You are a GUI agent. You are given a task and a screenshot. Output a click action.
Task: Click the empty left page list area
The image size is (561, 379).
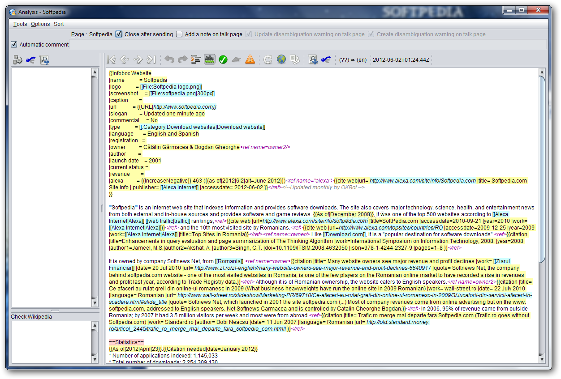(52, 187)
